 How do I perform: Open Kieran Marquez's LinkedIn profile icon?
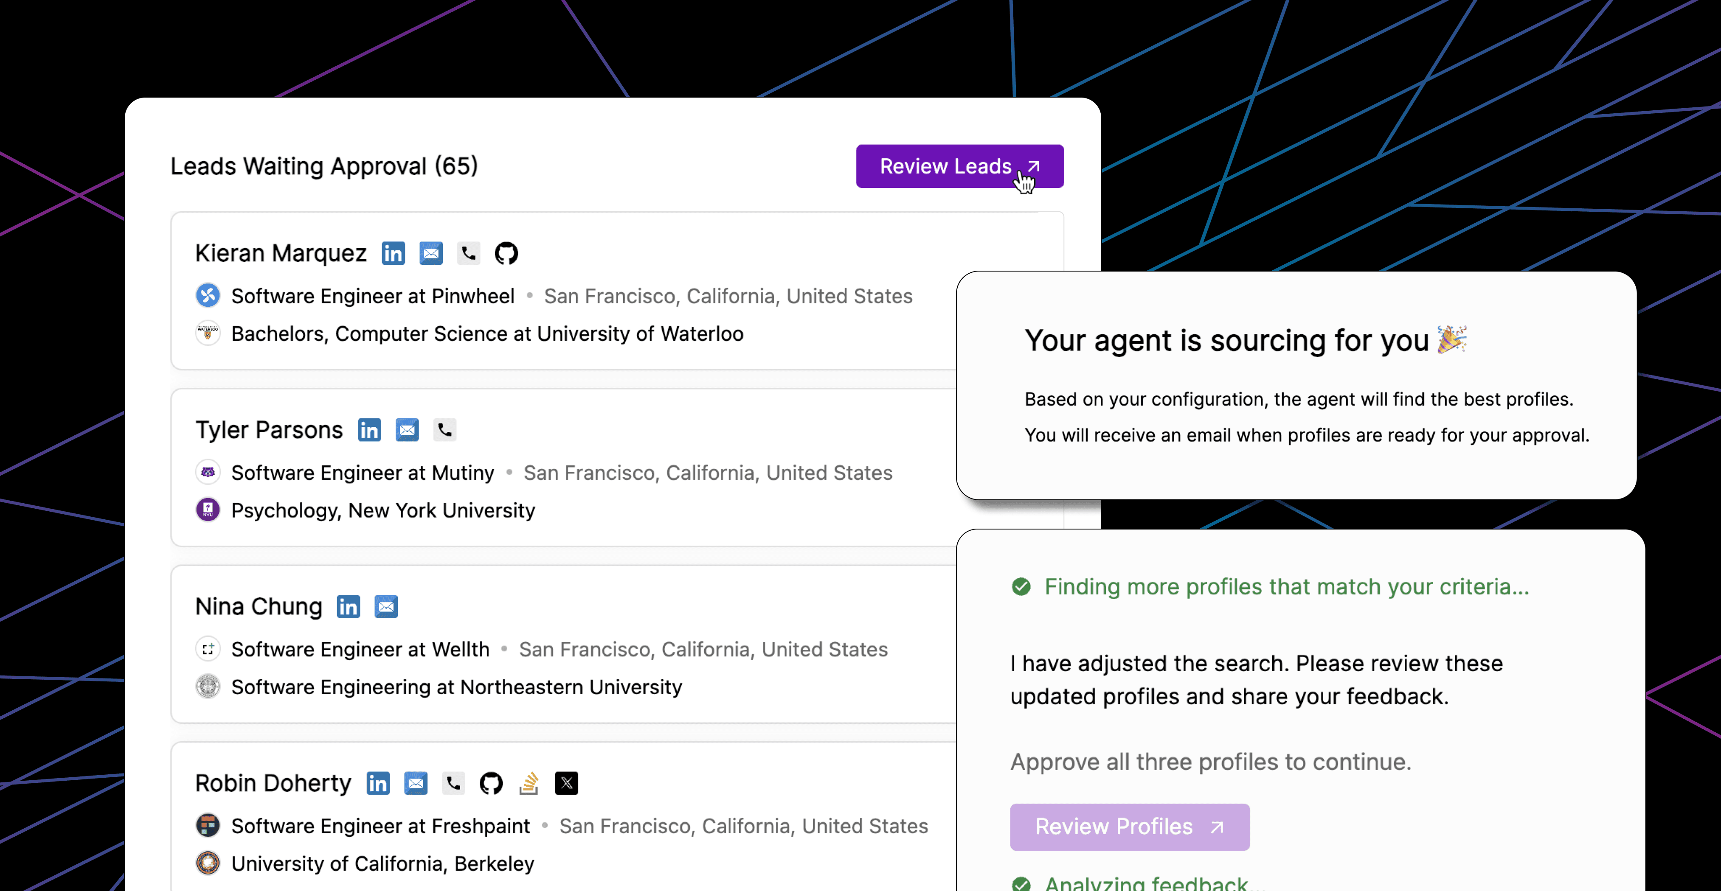coord(393,253)
